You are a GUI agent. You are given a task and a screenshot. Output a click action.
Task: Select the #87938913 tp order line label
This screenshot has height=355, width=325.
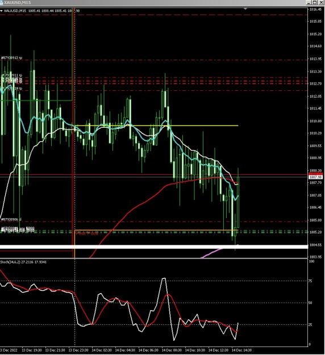pos(11,58)
